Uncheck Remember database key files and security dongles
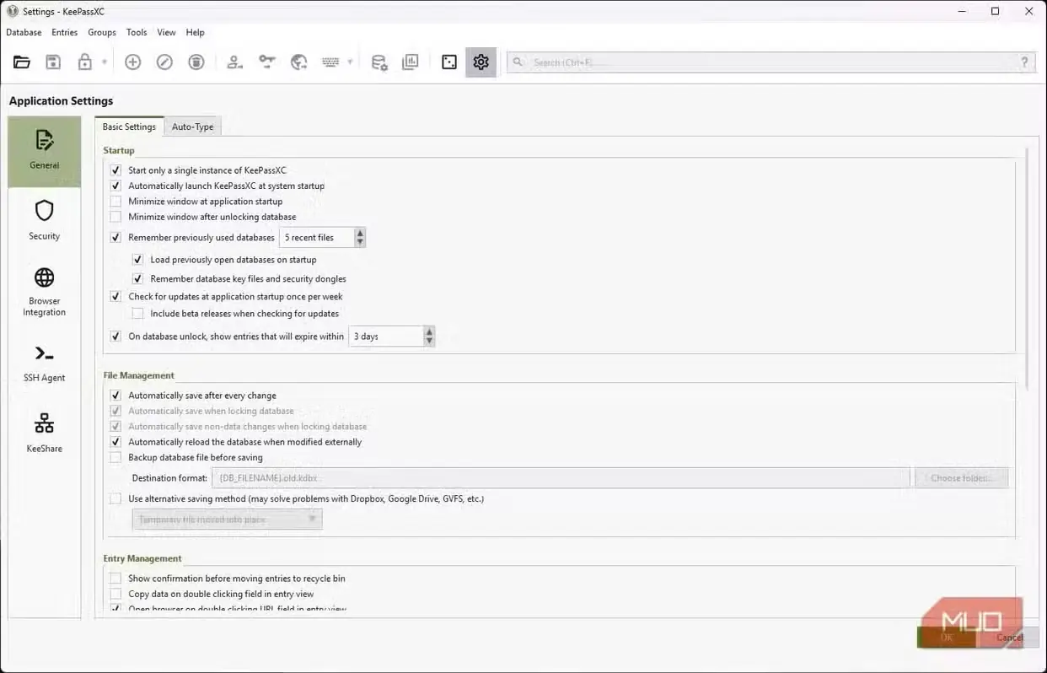The height and width of the screenshot is (673, 1047). (x=137, y=278)
